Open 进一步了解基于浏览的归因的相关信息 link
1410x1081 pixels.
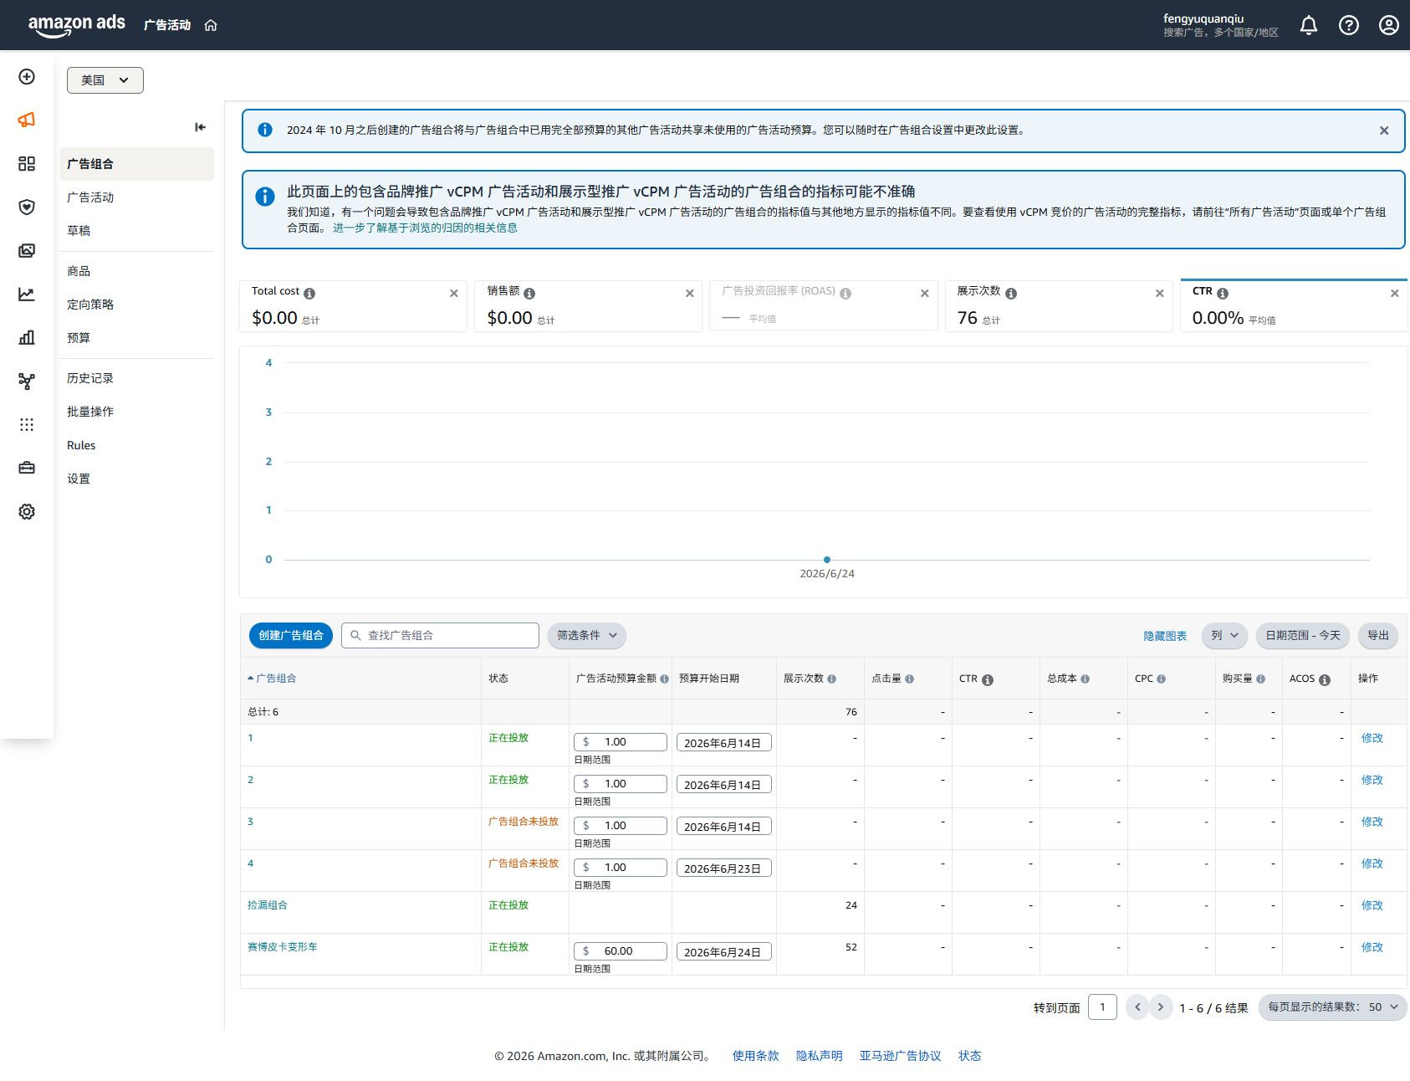[425, 228]
